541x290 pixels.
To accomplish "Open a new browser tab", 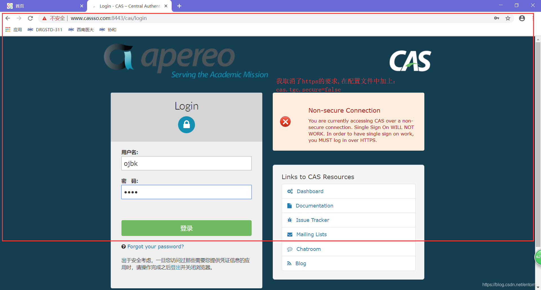I will point(179,6).
